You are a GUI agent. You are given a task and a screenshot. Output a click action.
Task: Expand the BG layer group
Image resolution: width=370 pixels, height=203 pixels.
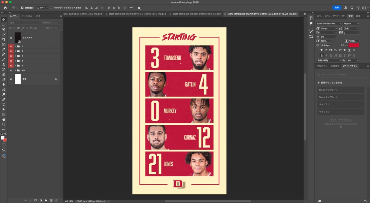pos(15,70)
